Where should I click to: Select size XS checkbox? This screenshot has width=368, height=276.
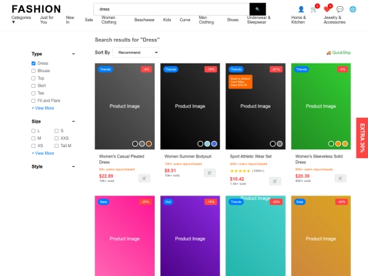click(33, 146)
